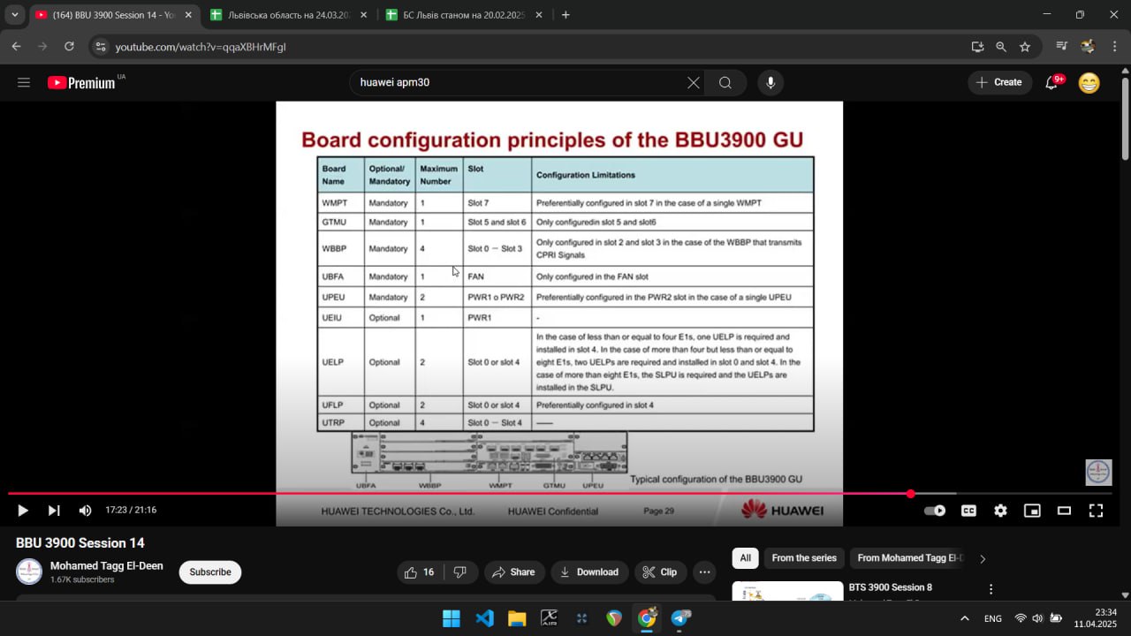
Task: Share this video
Action: click(513, 572)
